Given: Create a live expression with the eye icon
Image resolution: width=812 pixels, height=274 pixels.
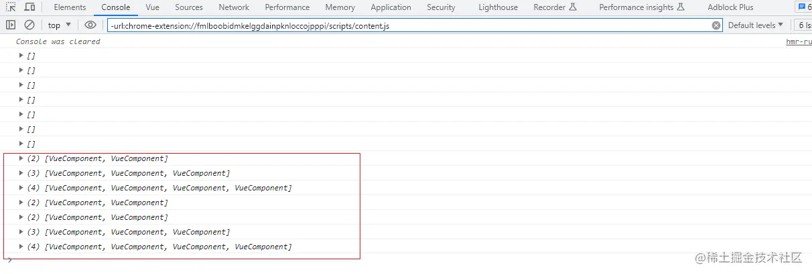Looking at the screenshot, I should click(90, 25).
